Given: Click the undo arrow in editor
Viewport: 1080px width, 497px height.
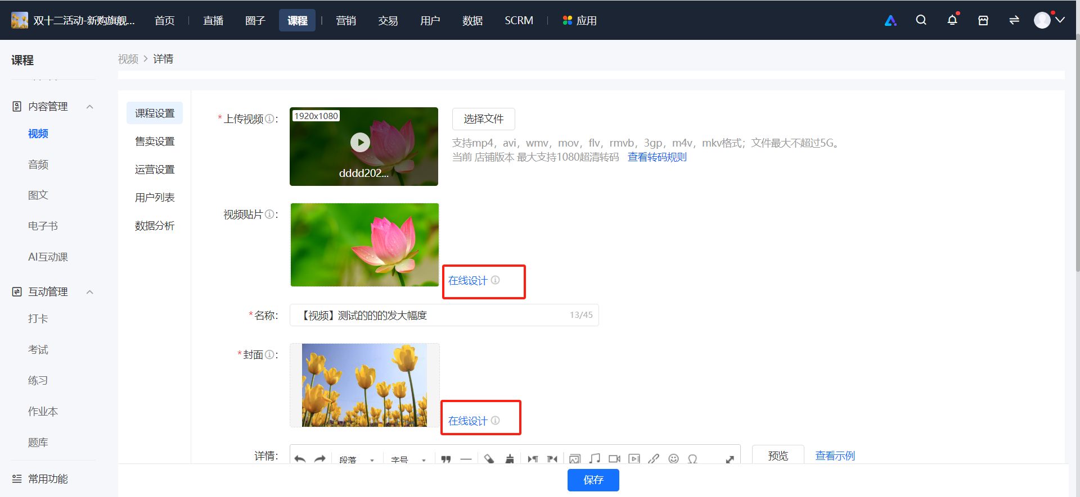Looking at the screenshot, I should pyautogui.click(x=300, y=459).
